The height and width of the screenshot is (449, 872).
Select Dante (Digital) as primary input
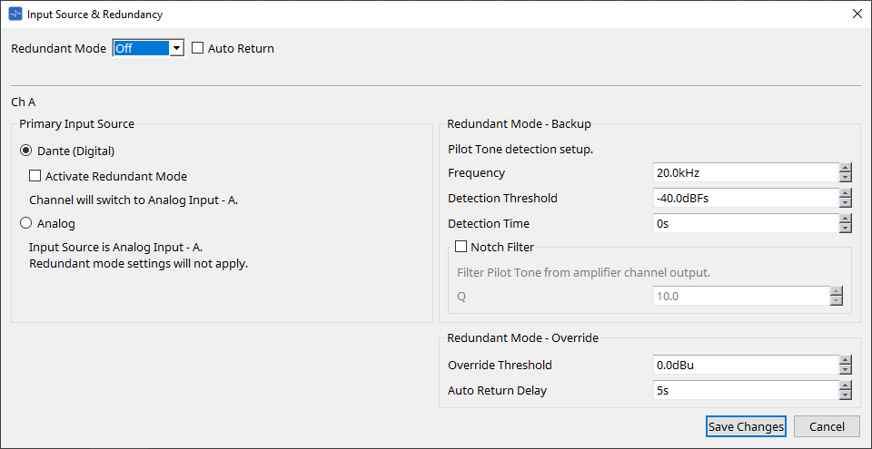coord(25,151)
